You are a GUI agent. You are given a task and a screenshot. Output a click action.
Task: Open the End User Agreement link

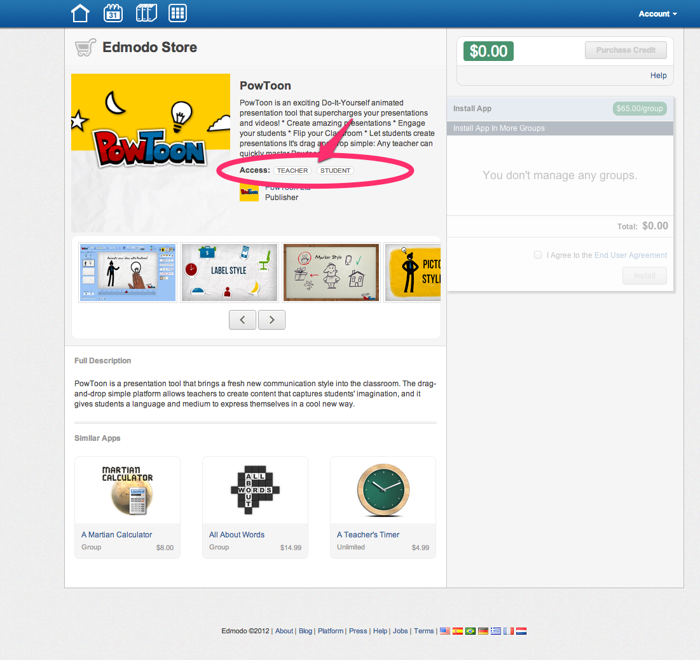coord(630,255)
